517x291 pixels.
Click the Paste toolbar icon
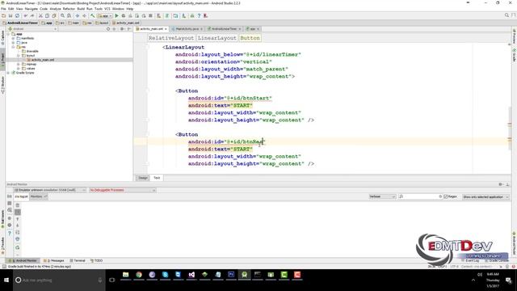point(54,15)
